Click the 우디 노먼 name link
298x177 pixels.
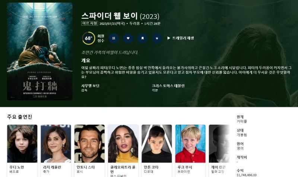(x=17, y=167)
